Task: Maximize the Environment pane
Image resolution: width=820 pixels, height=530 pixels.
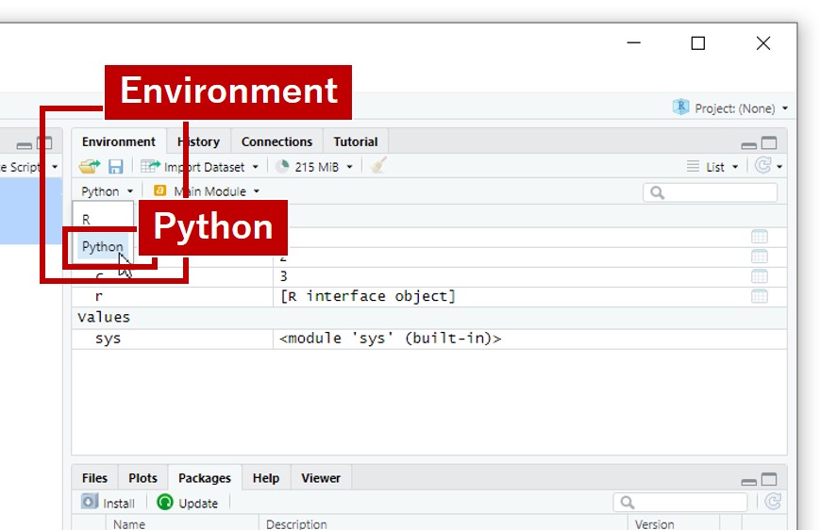Action: 769,143
